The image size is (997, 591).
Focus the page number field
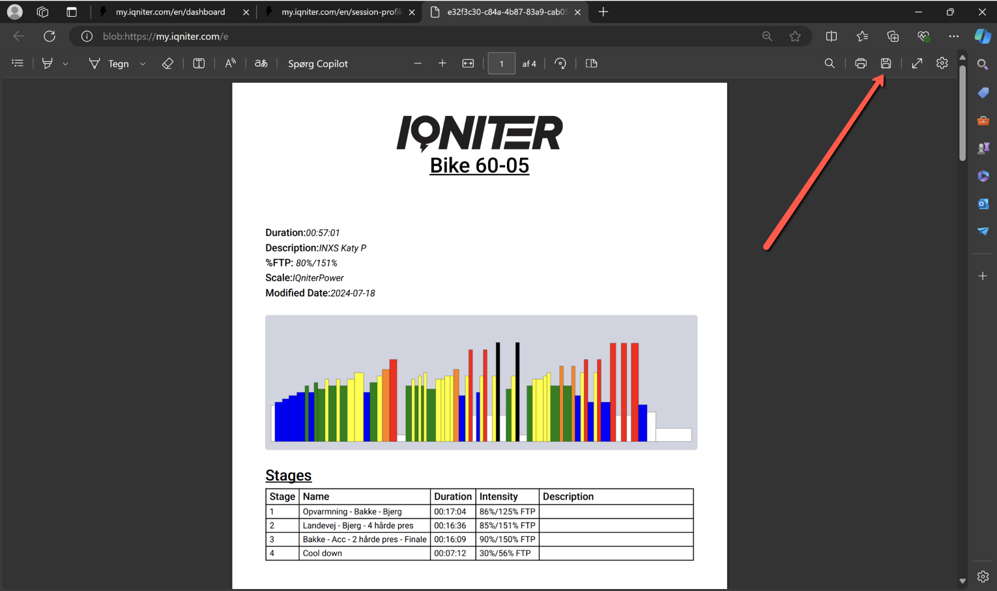[501, 63]
